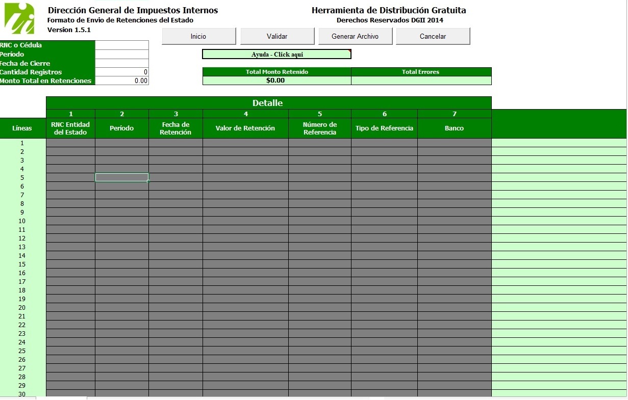
Task: Click the Generar Archivo button
Action: pyautogui.click(x=356, y=36)
